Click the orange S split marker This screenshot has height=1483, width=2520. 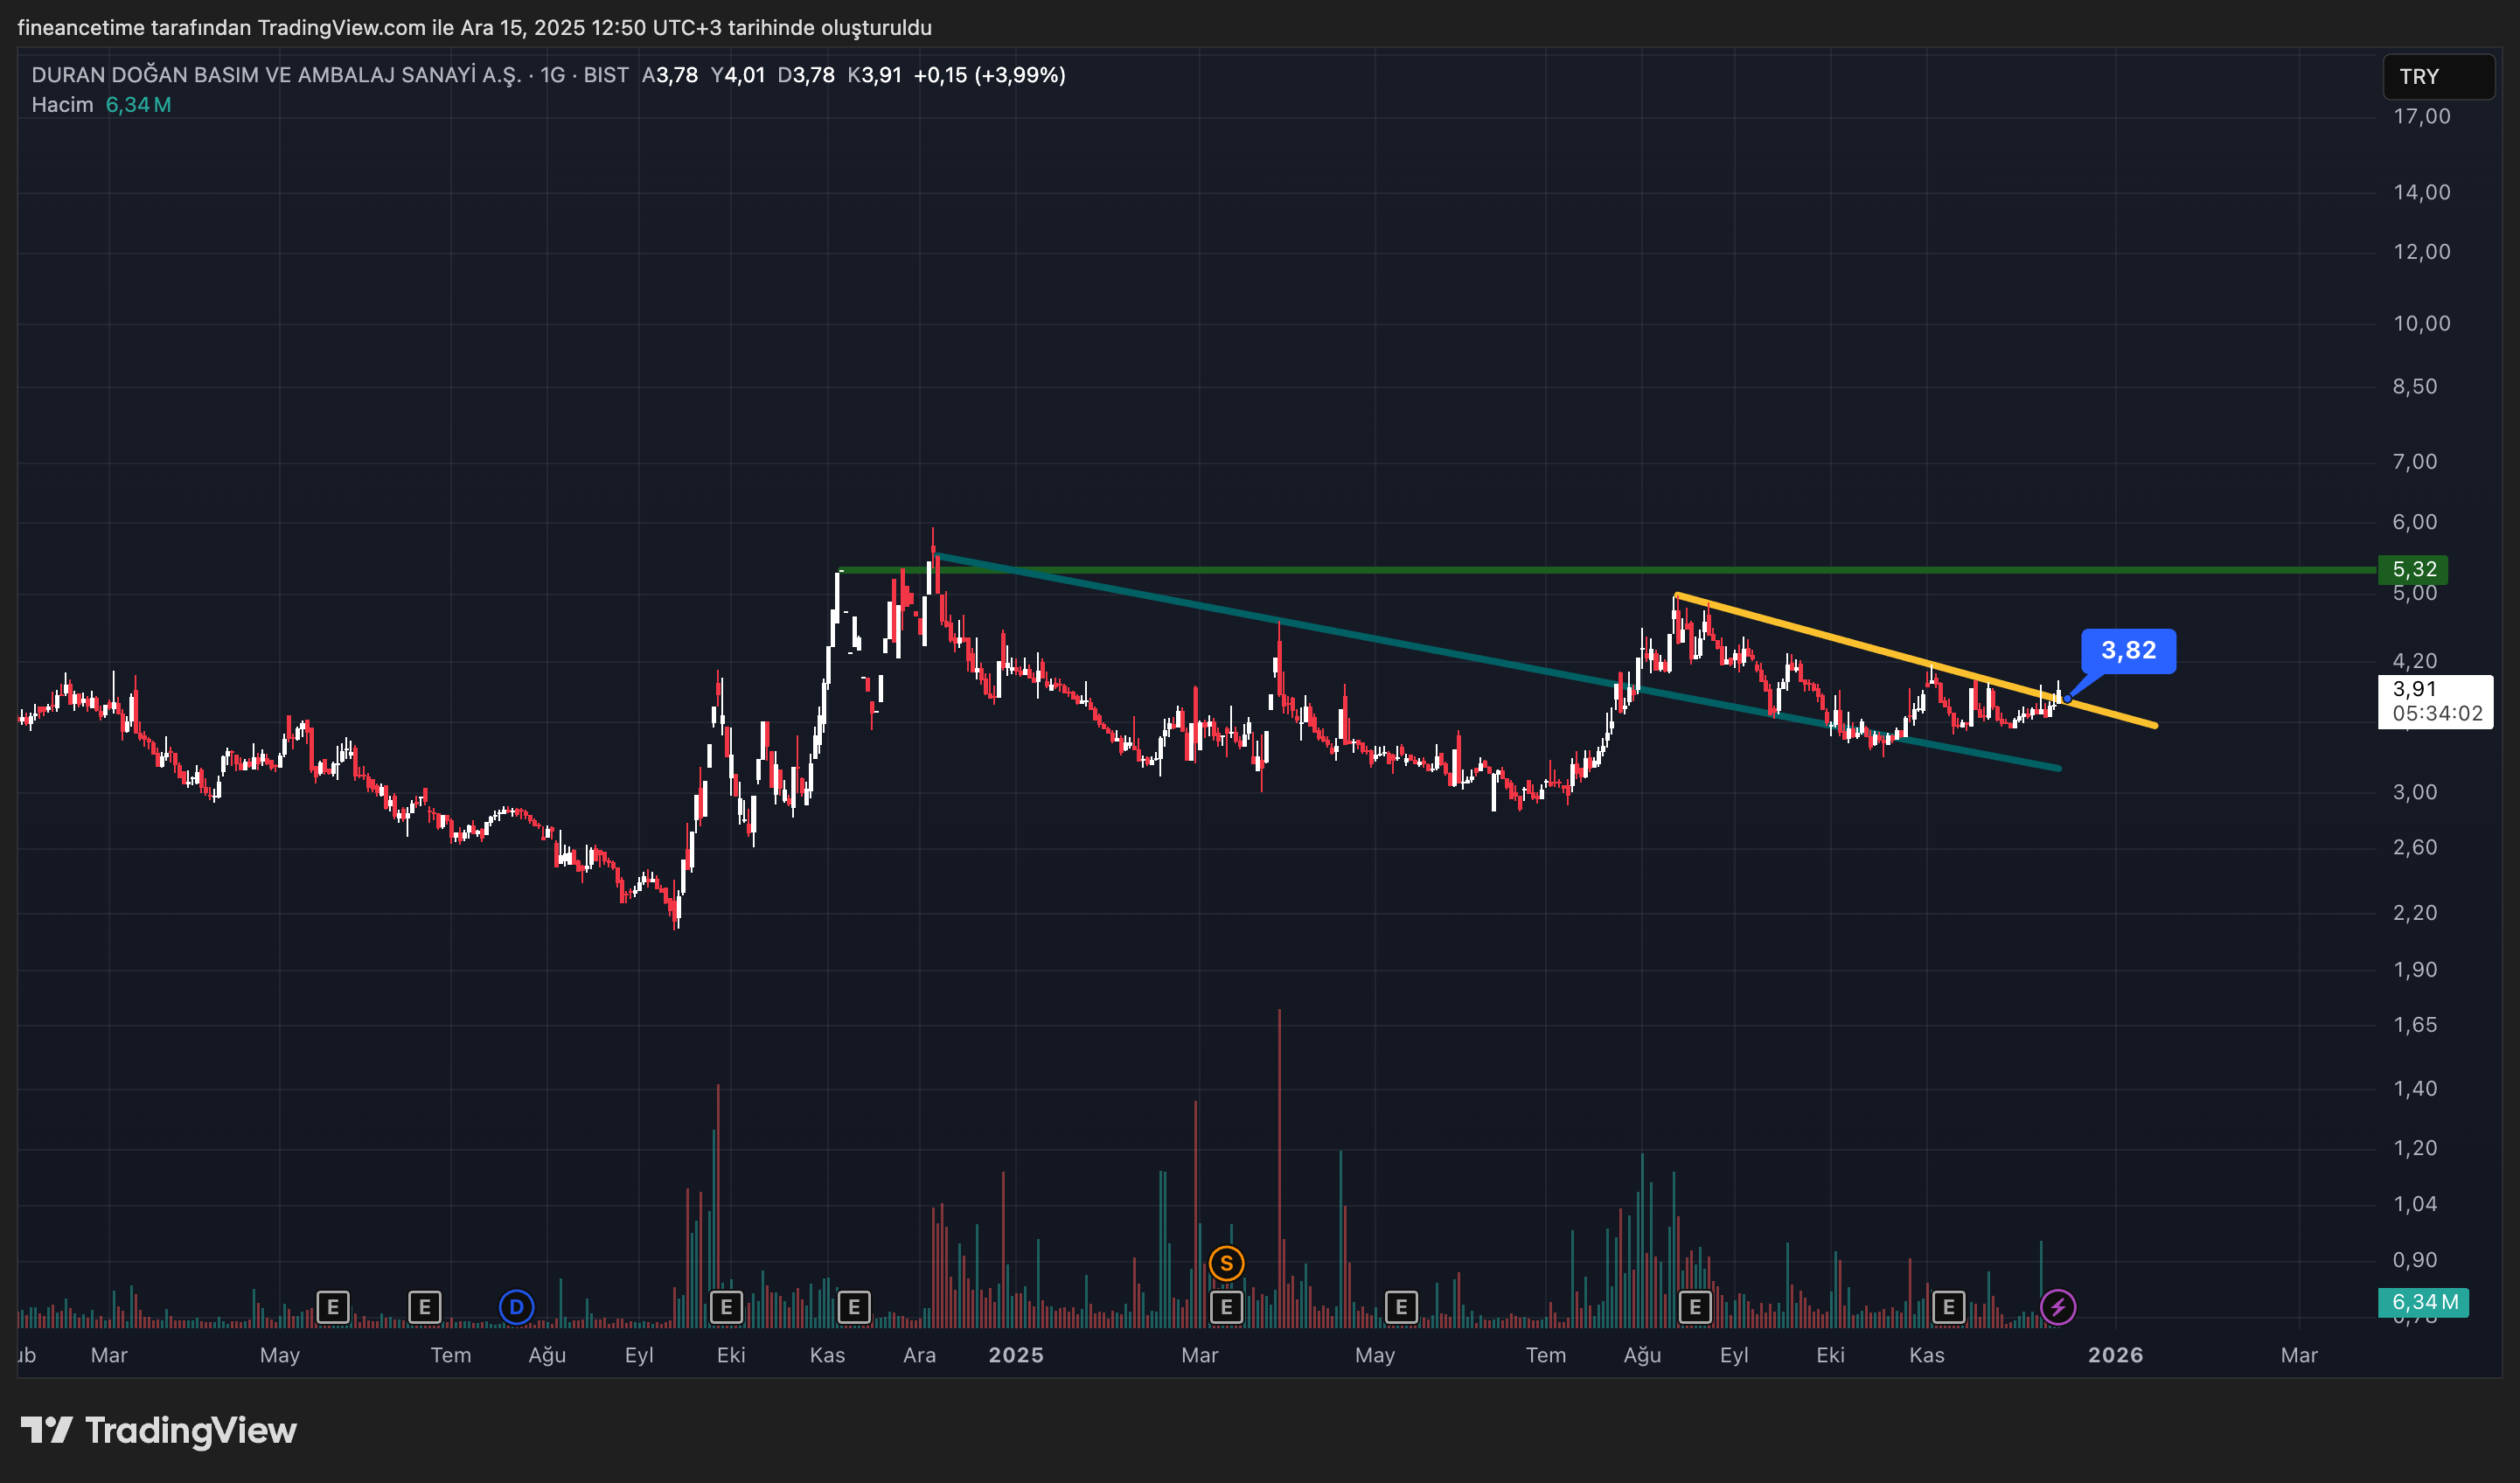pyautogui.click(x=1226, y=1262)
